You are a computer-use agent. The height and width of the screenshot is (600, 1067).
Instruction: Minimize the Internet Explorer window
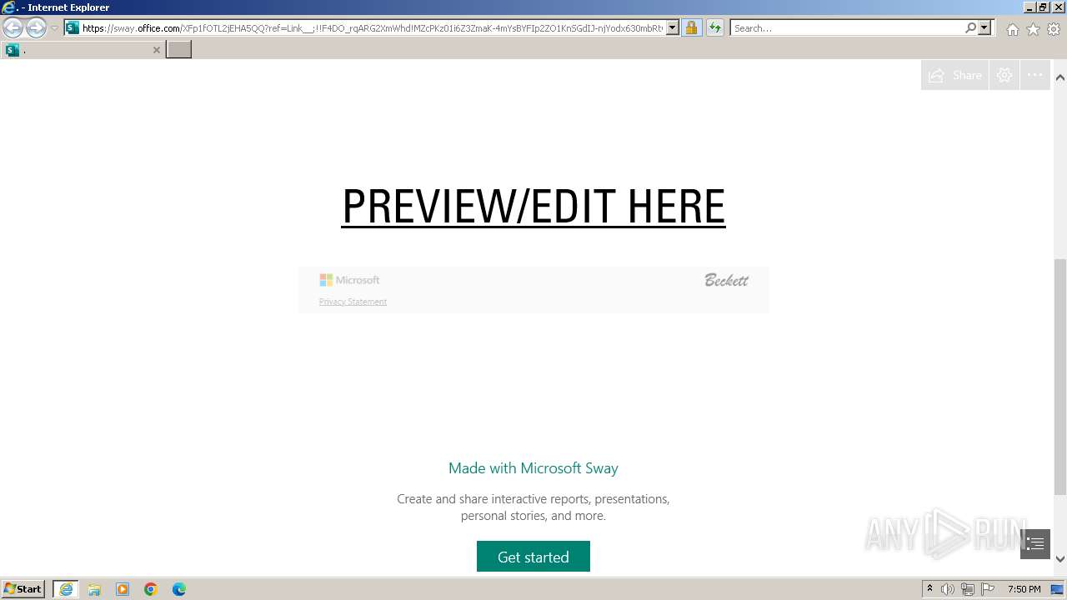(1029, 7)
